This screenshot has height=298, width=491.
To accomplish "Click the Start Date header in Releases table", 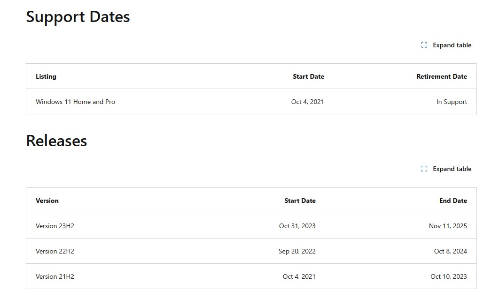I will (300, 201).
